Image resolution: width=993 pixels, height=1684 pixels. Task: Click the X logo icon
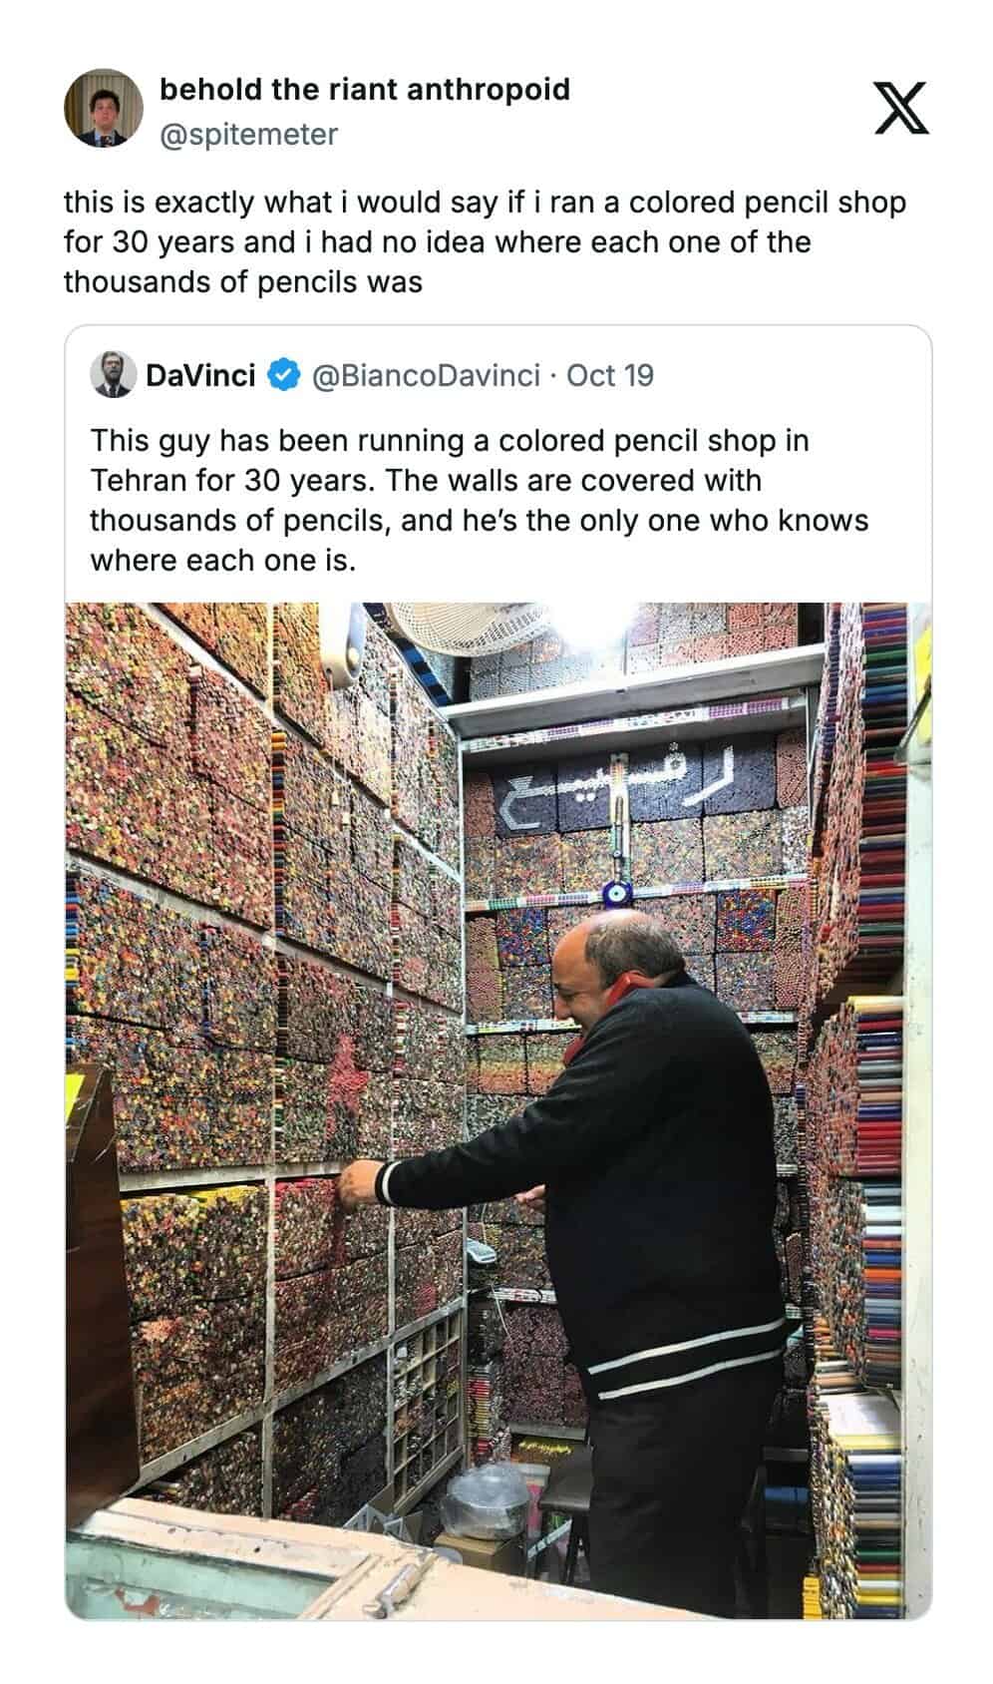(901, 109)
